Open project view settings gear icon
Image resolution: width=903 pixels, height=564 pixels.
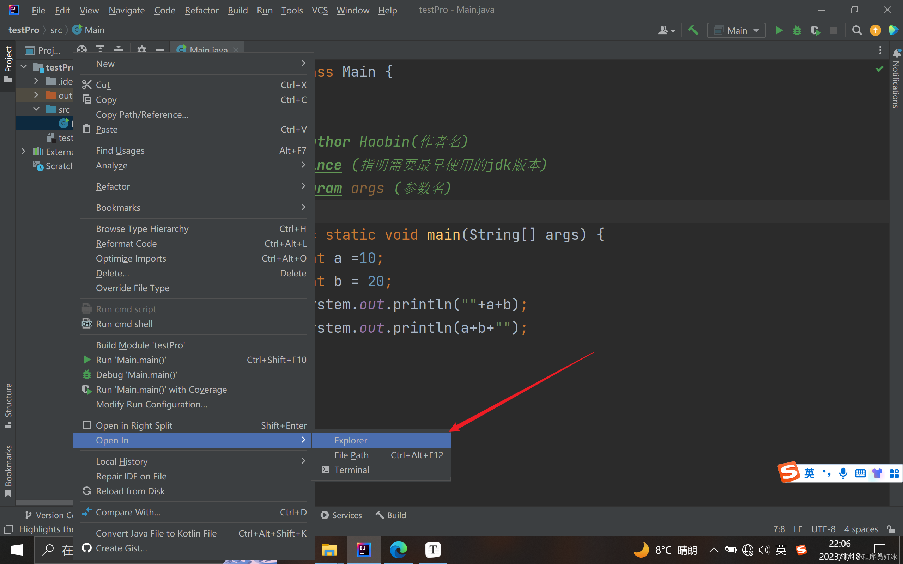click(141, 50)
